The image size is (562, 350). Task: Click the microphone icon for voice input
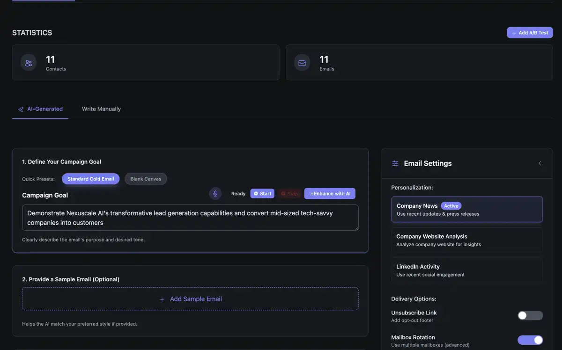pos(215,193)
